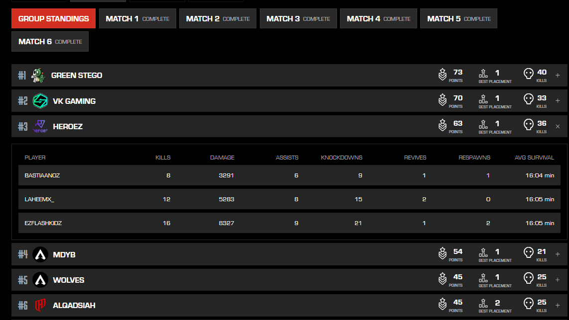This screenshot has height=320, width=569.
Task: Click Alqadsiah kills skull icon
Action: pos(529,303)
